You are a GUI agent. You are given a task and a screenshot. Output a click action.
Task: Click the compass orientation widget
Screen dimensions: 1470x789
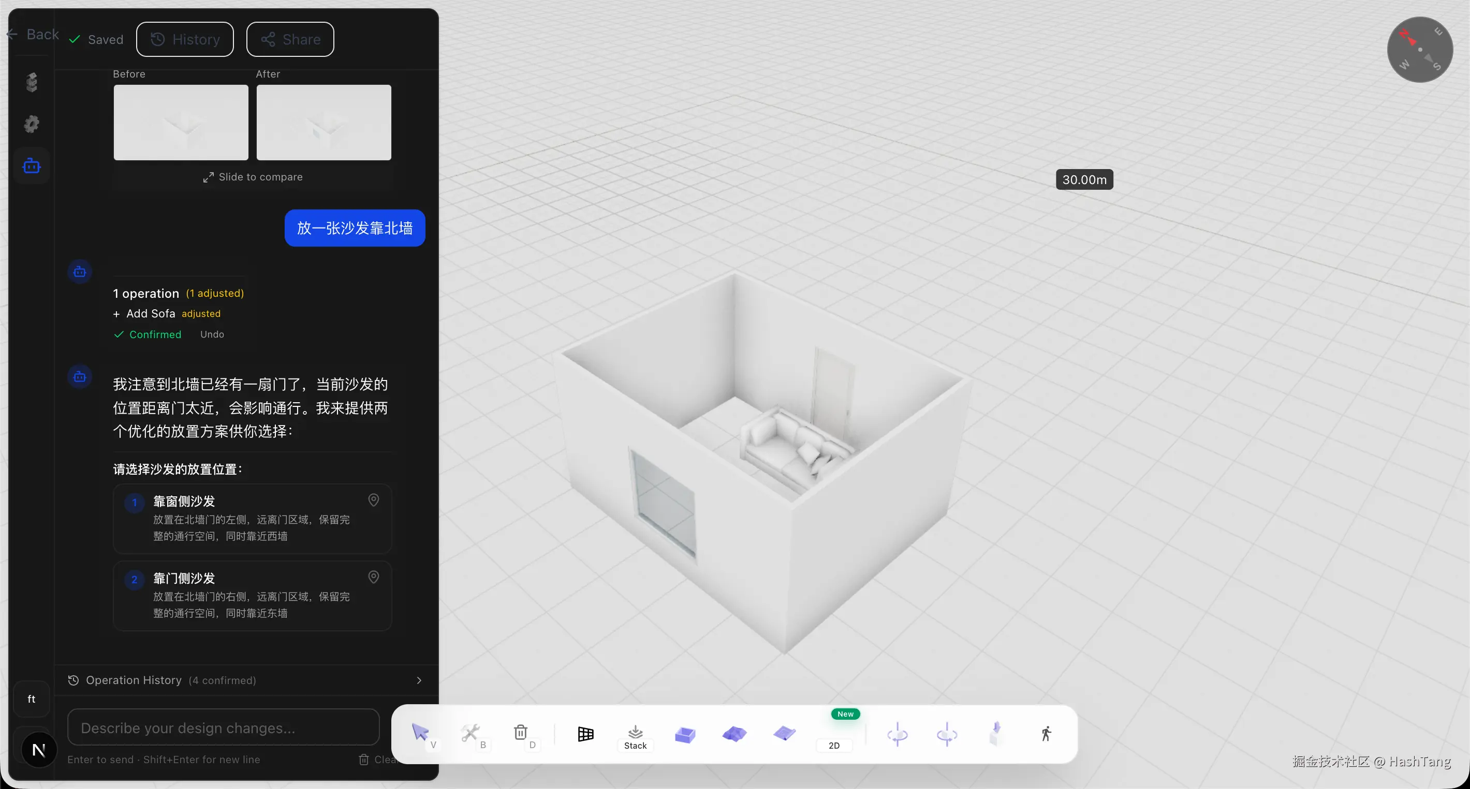coord(1419,50)
